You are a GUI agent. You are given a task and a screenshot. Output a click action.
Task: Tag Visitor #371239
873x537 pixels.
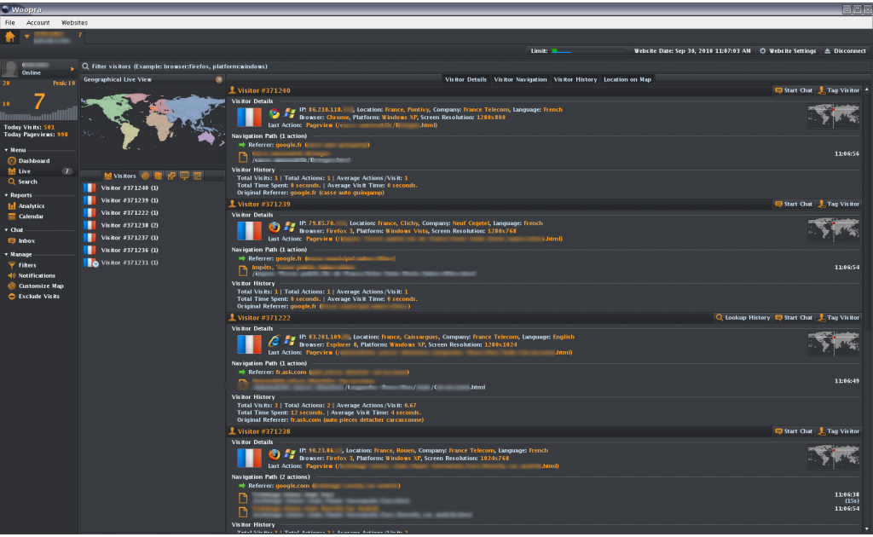click(x=839, y=205)
